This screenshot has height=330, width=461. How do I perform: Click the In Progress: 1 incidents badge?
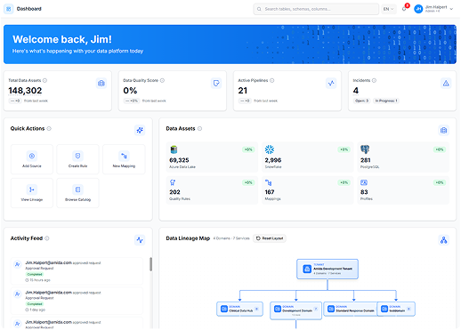tap(386, 101)
